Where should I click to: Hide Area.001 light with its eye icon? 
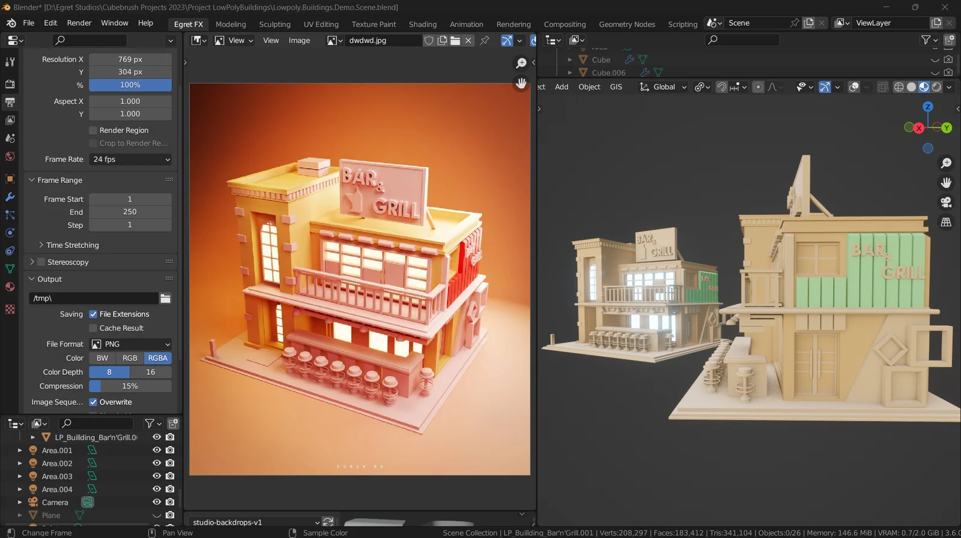tap(157, 450)
